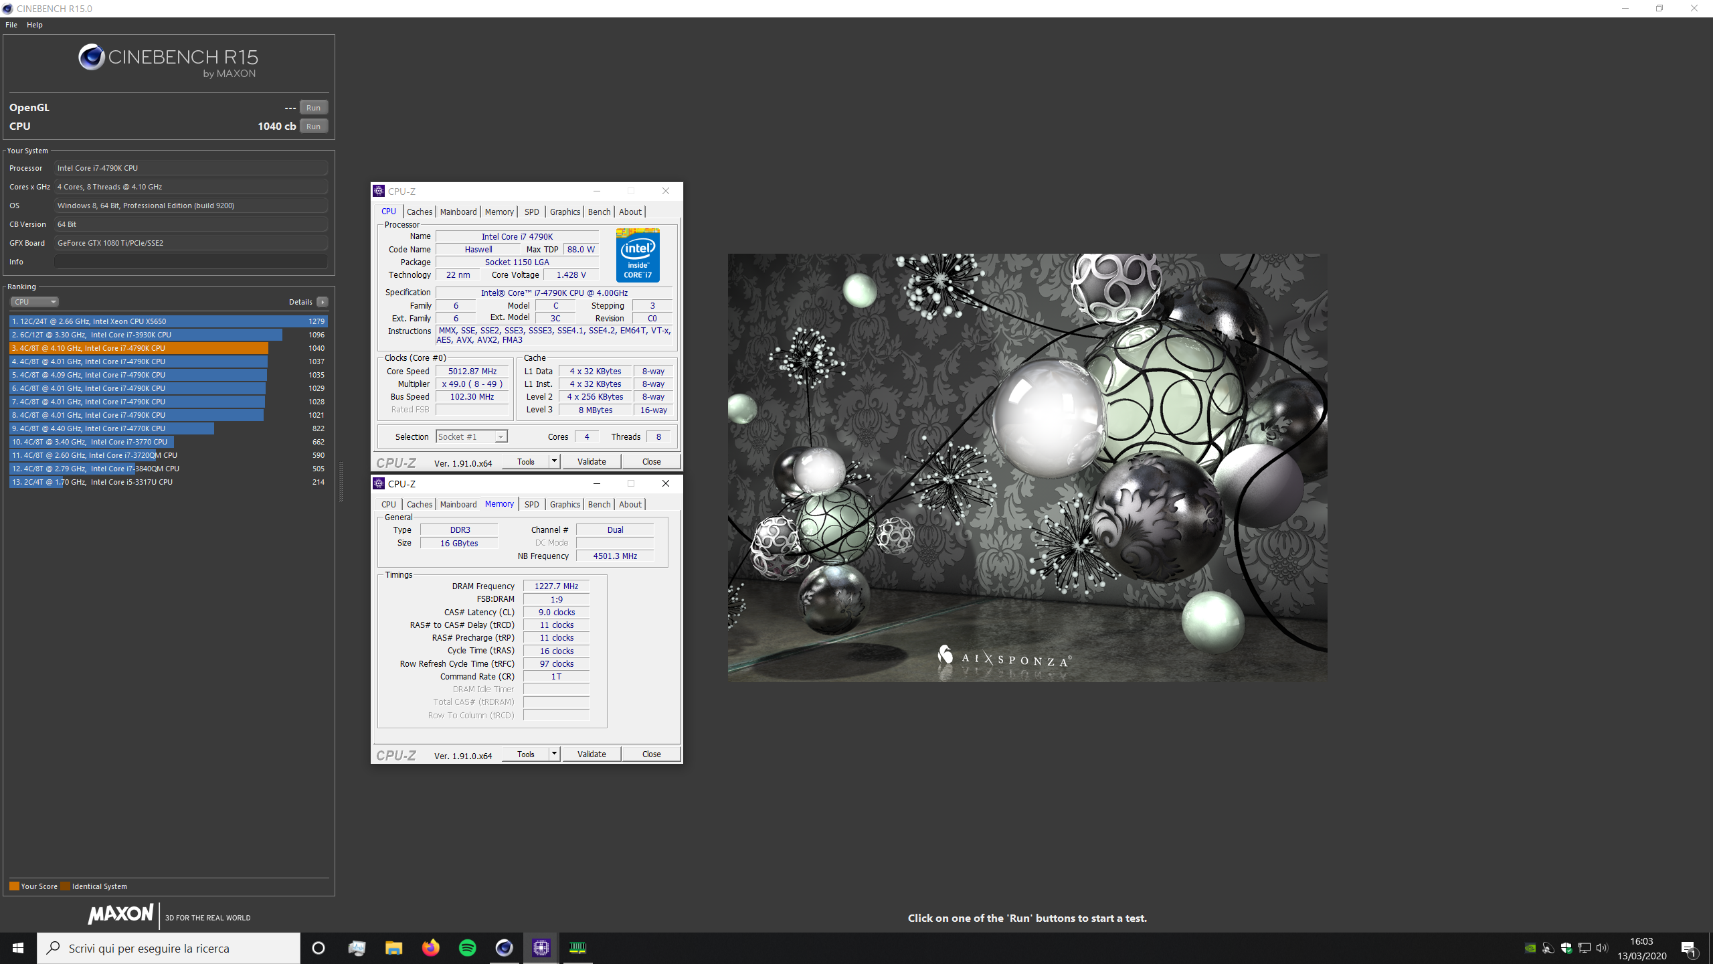Click the audio device speaker tray icon
This screenshot has height=964, width=1713.
[1548, 948]
